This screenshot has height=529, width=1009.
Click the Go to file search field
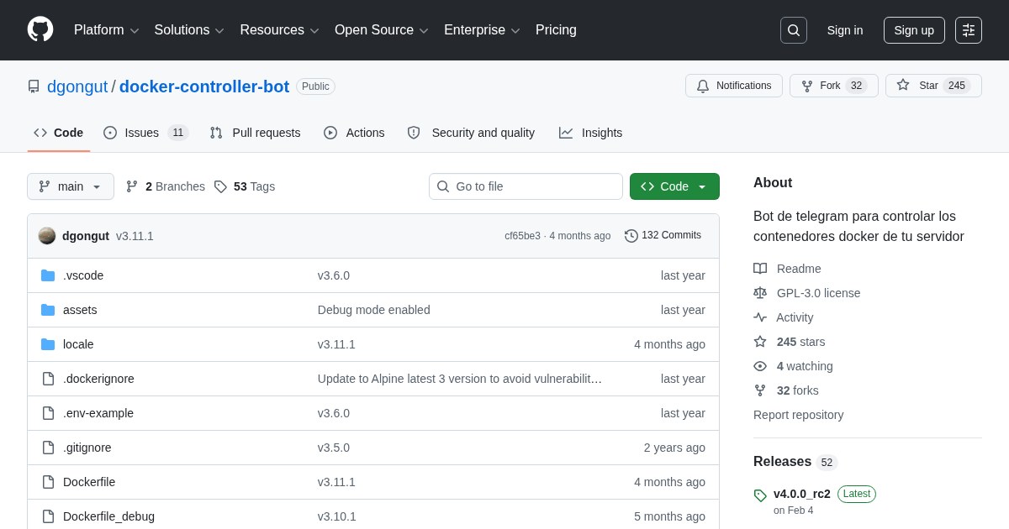(x=526, y=186)
